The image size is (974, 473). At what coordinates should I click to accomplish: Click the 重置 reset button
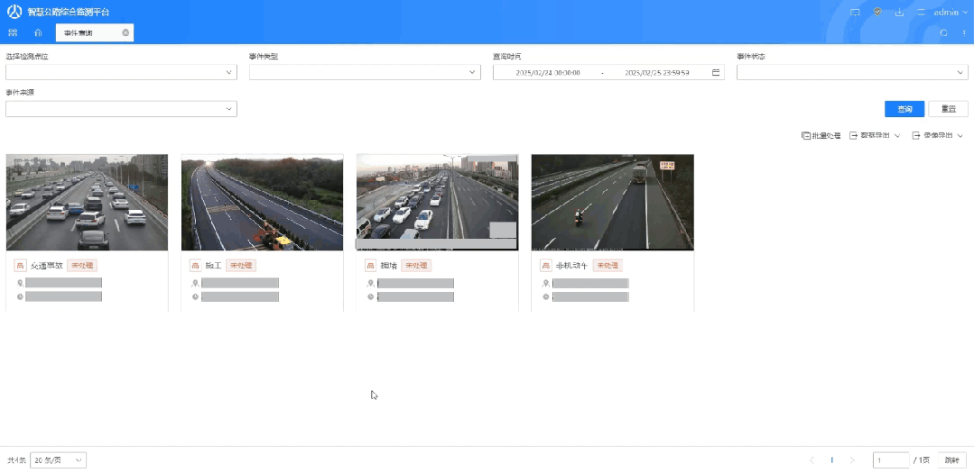point(948,109)
